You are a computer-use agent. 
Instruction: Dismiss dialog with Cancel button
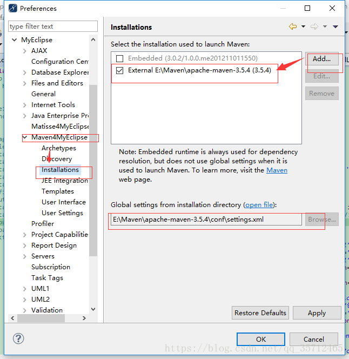314,339
